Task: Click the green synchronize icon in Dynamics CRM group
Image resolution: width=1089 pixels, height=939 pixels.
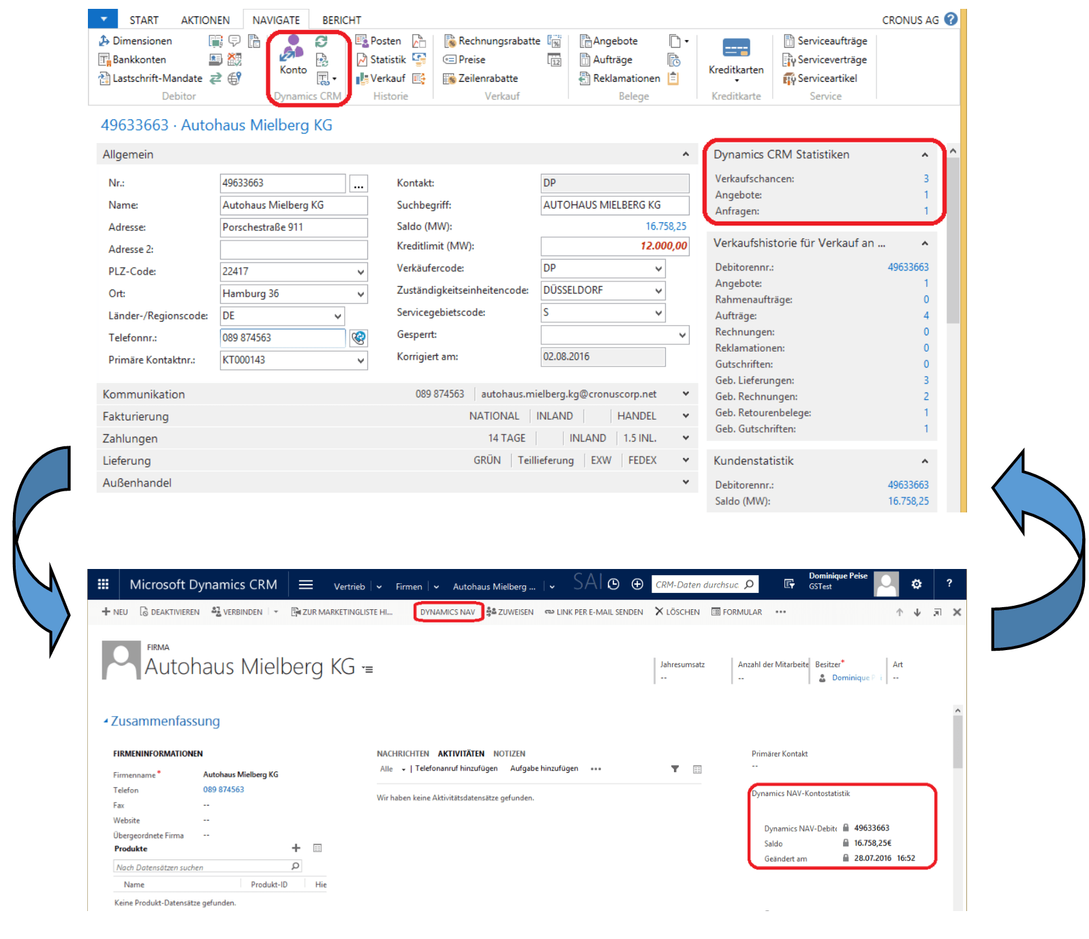Action: coord(322,42)
